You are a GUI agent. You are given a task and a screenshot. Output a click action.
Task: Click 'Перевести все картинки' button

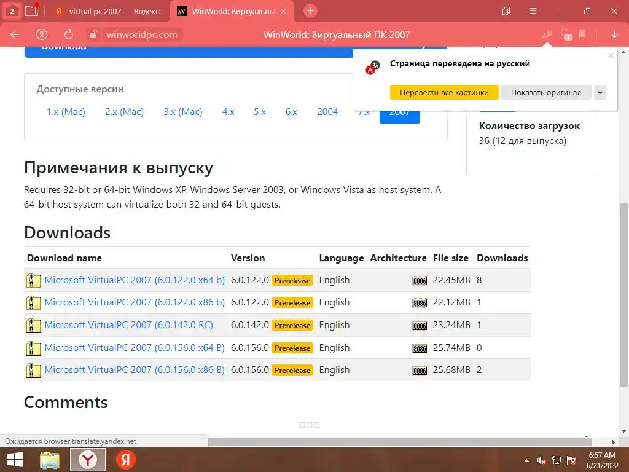coord(444,92)
